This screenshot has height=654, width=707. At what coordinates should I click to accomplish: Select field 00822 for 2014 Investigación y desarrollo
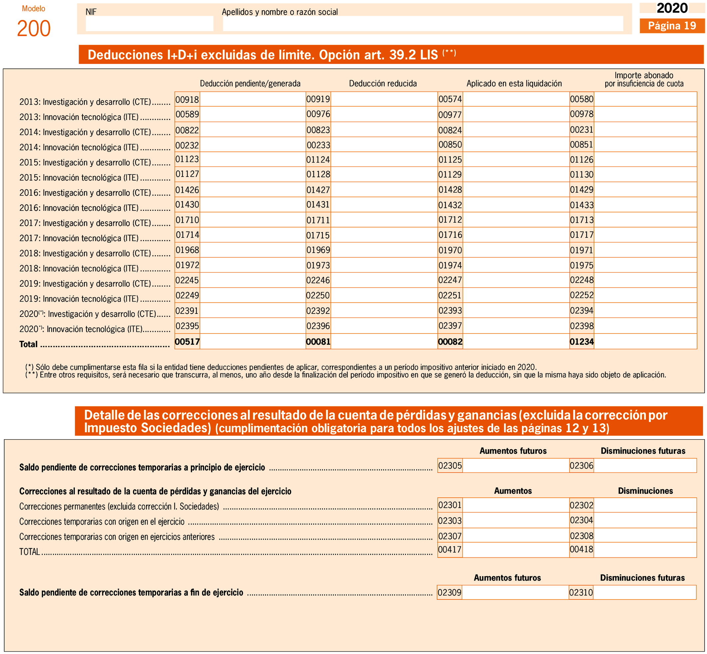point(253,130)
